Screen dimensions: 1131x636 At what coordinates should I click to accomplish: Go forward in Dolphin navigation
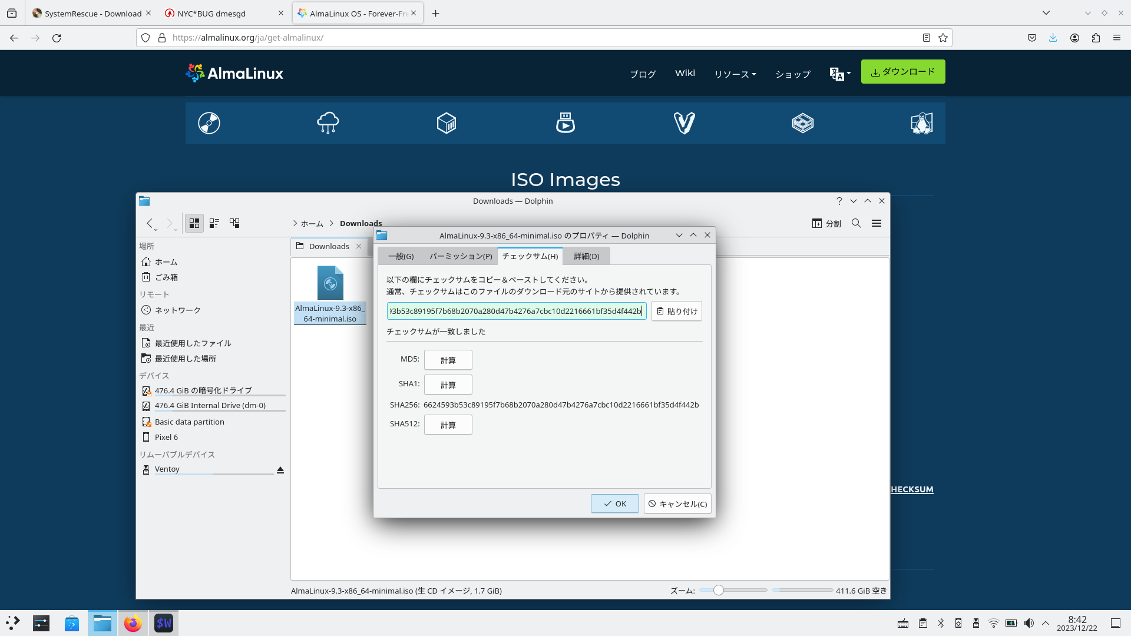[x=170, y=223]
